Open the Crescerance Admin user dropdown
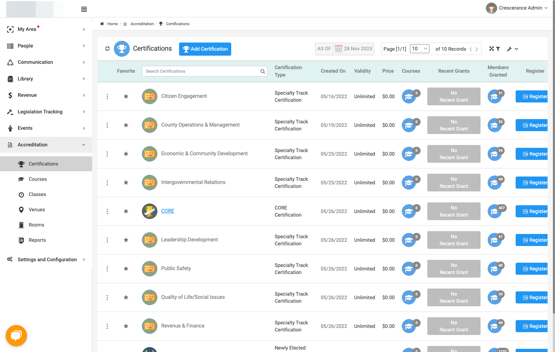 pos(517,8)
